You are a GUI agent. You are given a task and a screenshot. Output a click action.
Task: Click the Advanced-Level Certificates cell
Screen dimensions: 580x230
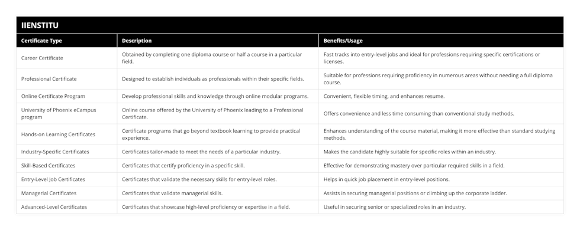66,207
